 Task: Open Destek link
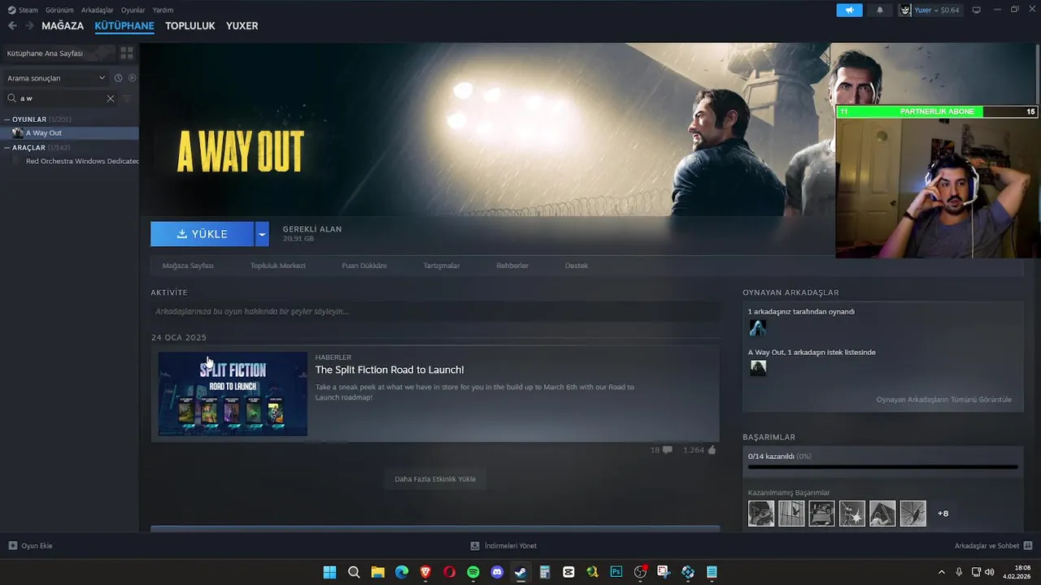[x=577, y=266]
